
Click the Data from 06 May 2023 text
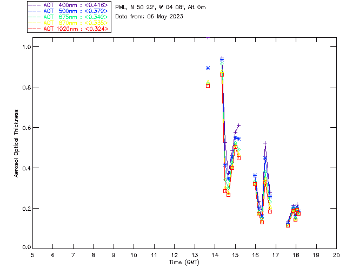pos(149,17)
